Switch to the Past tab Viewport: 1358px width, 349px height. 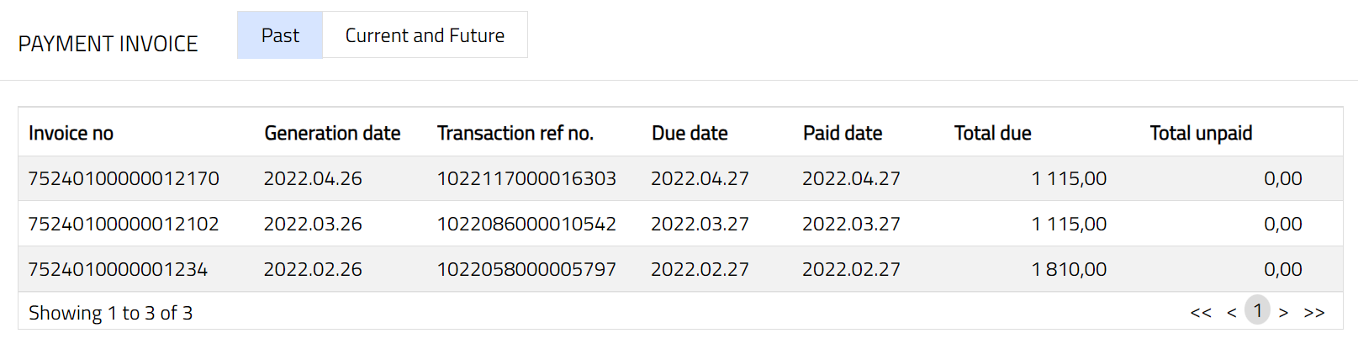coord(279,35)
